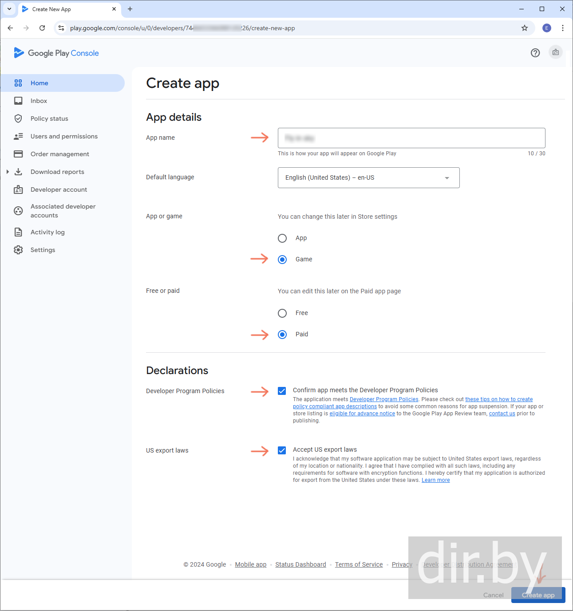The image size is (573, 611).
Task: Click the Learn more link about export laws
Action: [x=436, y=480]
